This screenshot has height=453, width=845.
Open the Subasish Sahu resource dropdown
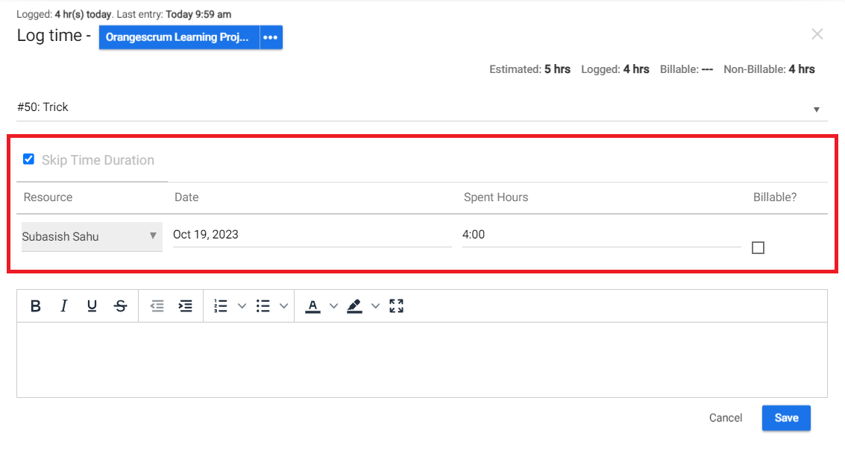[92, 236]
